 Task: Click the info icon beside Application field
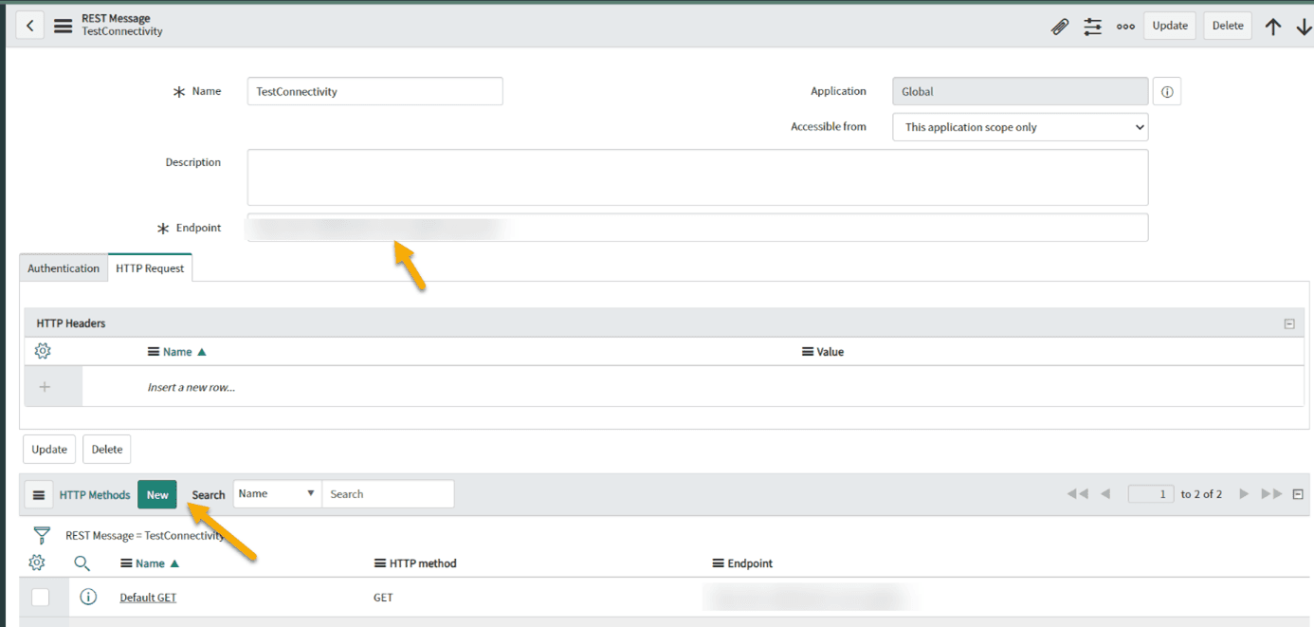(1166, 90)
